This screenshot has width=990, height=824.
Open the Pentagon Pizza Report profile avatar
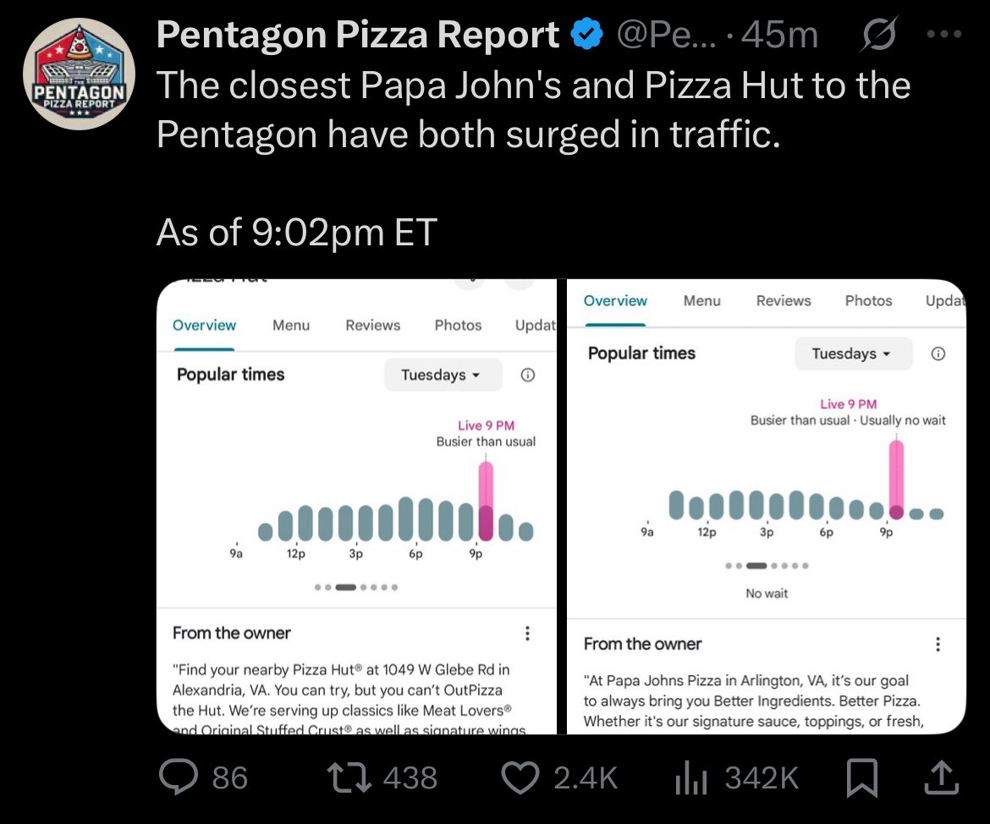[x=79, y=74]
